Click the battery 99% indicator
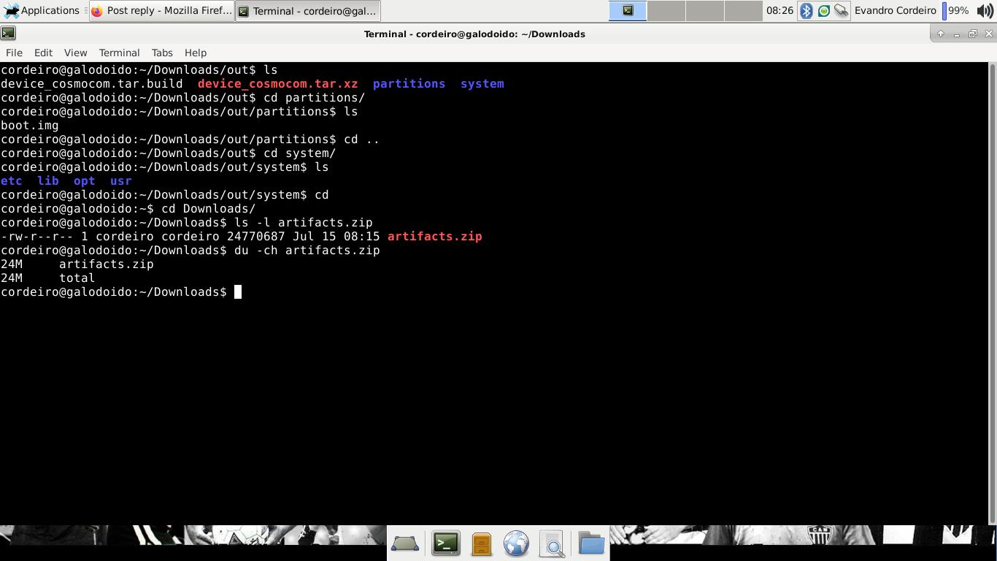997x561 pixels. click(x=956, y=11)
